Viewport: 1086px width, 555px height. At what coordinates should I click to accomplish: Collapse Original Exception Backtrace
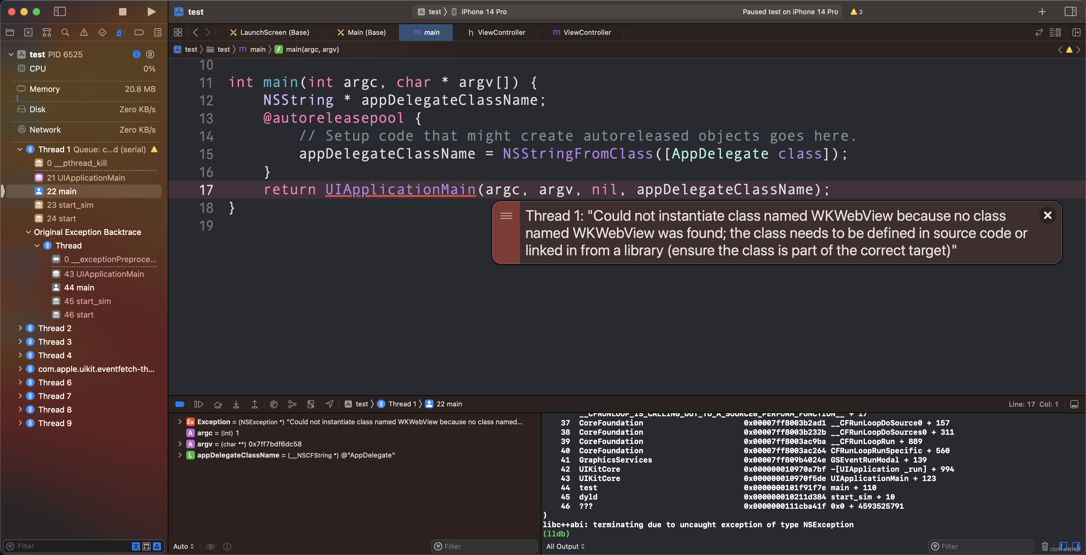(28, 232)
